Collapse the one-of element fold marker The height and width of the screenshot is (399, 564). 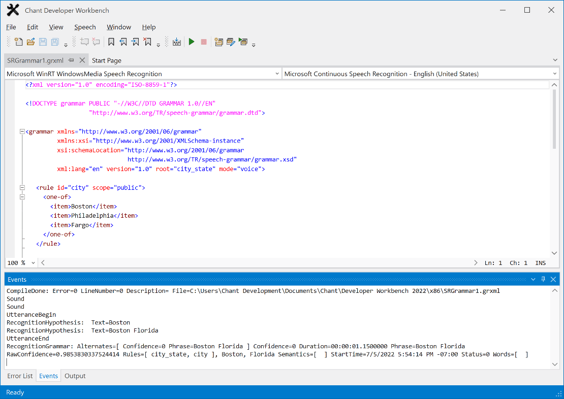[22, 197]
